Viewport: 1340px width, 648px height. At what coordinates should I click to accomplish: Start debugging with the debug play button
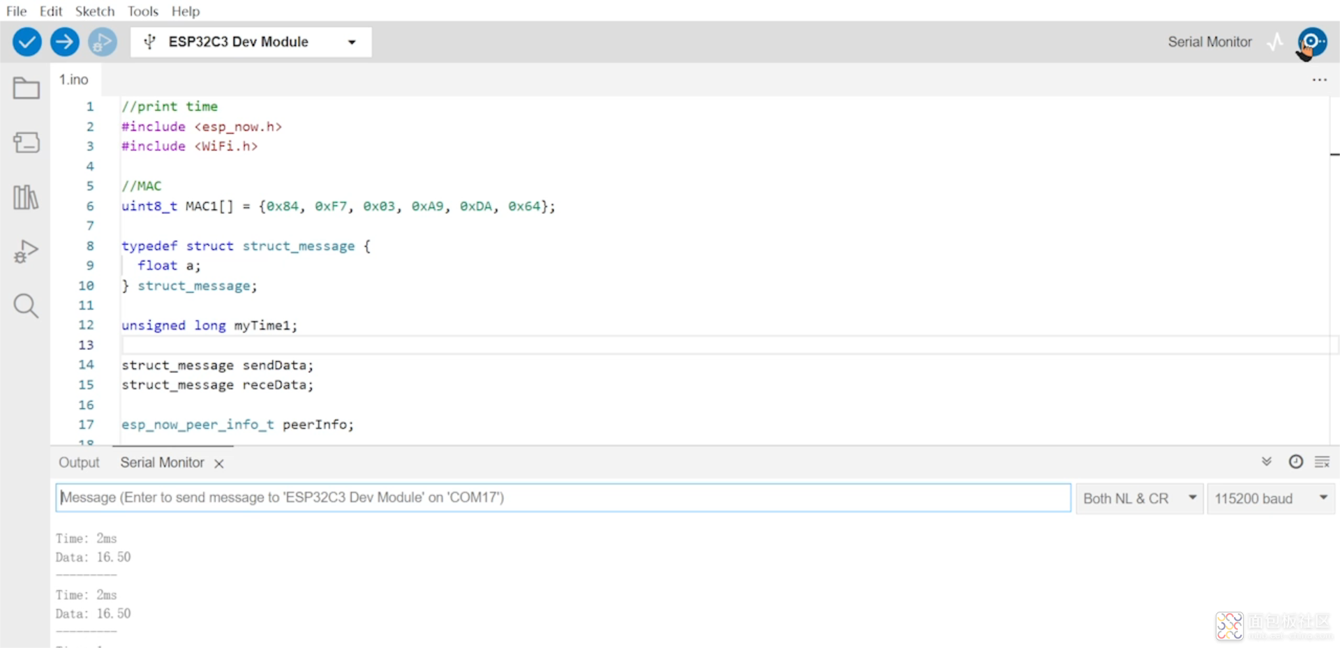103,42
